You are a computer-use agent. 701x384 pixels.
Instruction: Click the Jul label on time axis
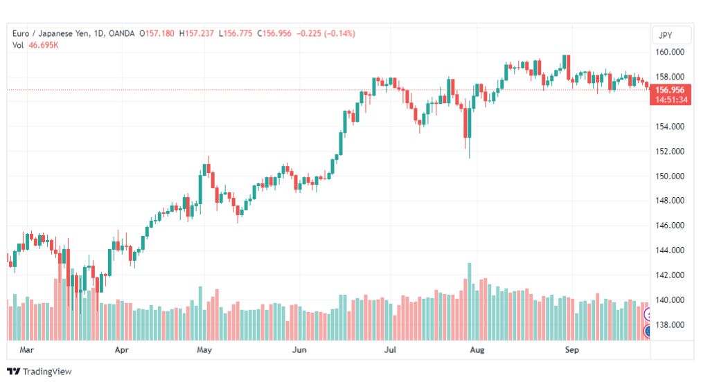pos(390,350)
